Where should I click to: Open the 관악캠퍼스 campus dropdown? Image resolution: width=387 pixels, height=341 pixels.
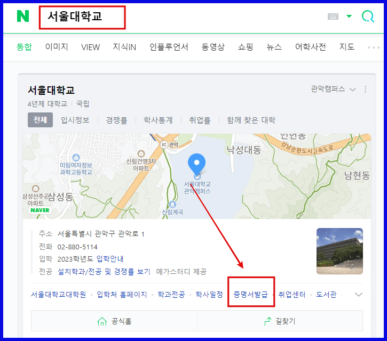333,89
